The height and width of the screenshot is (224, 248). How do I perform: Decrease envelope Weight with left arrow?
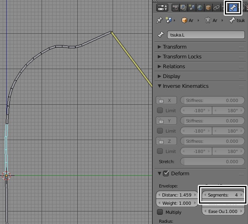point(159,203)
